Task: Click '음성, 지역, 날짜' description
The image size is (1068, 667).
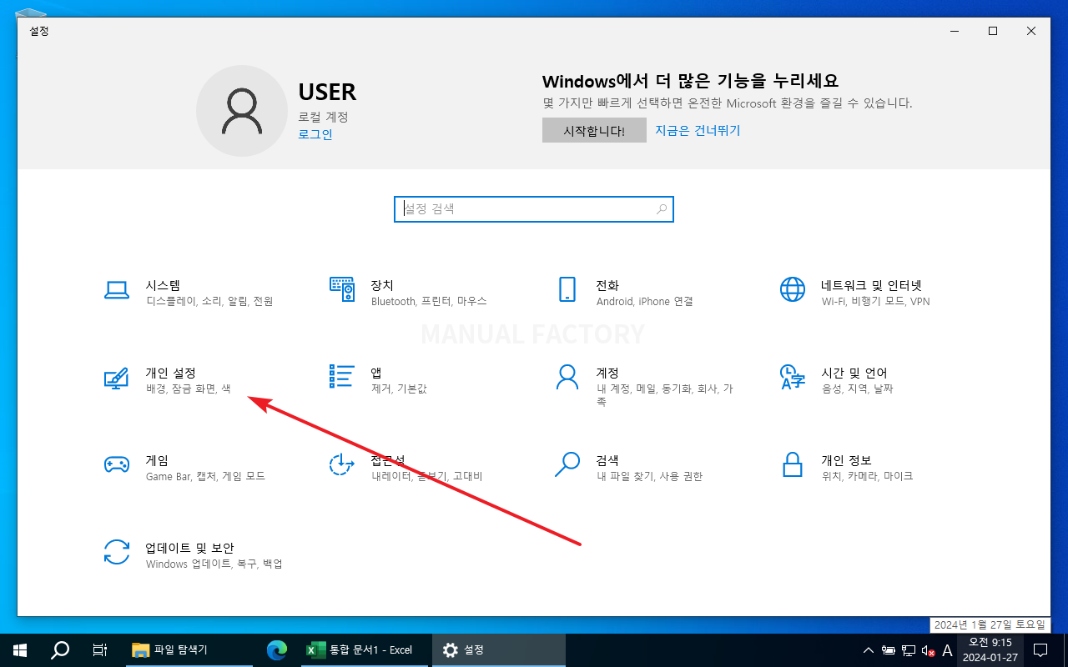Action: (857, 389)
